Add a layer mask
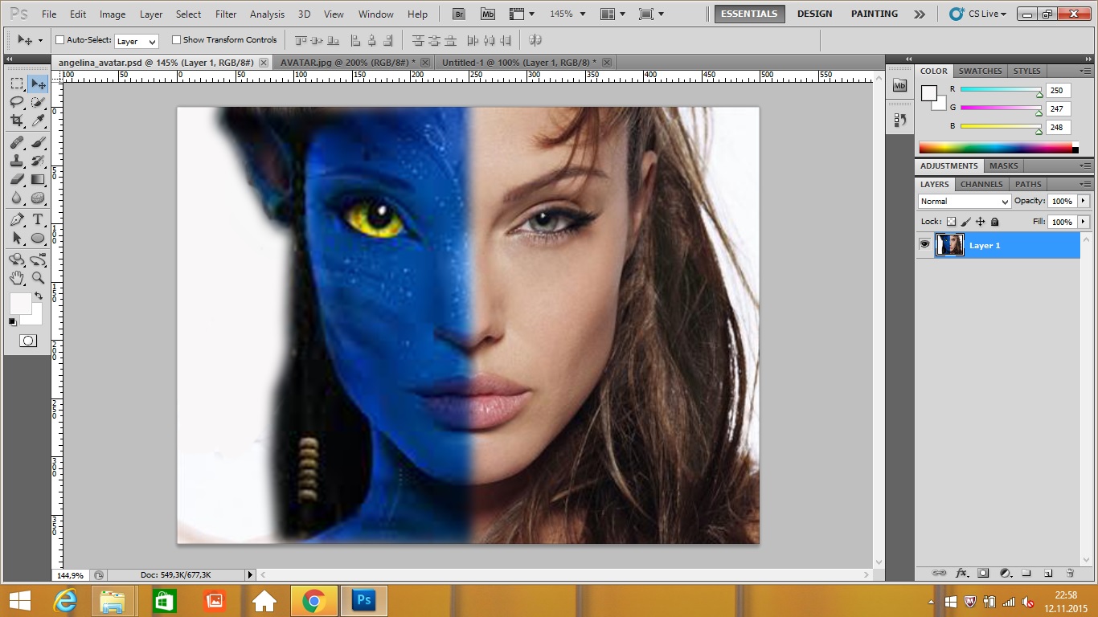 983,573
